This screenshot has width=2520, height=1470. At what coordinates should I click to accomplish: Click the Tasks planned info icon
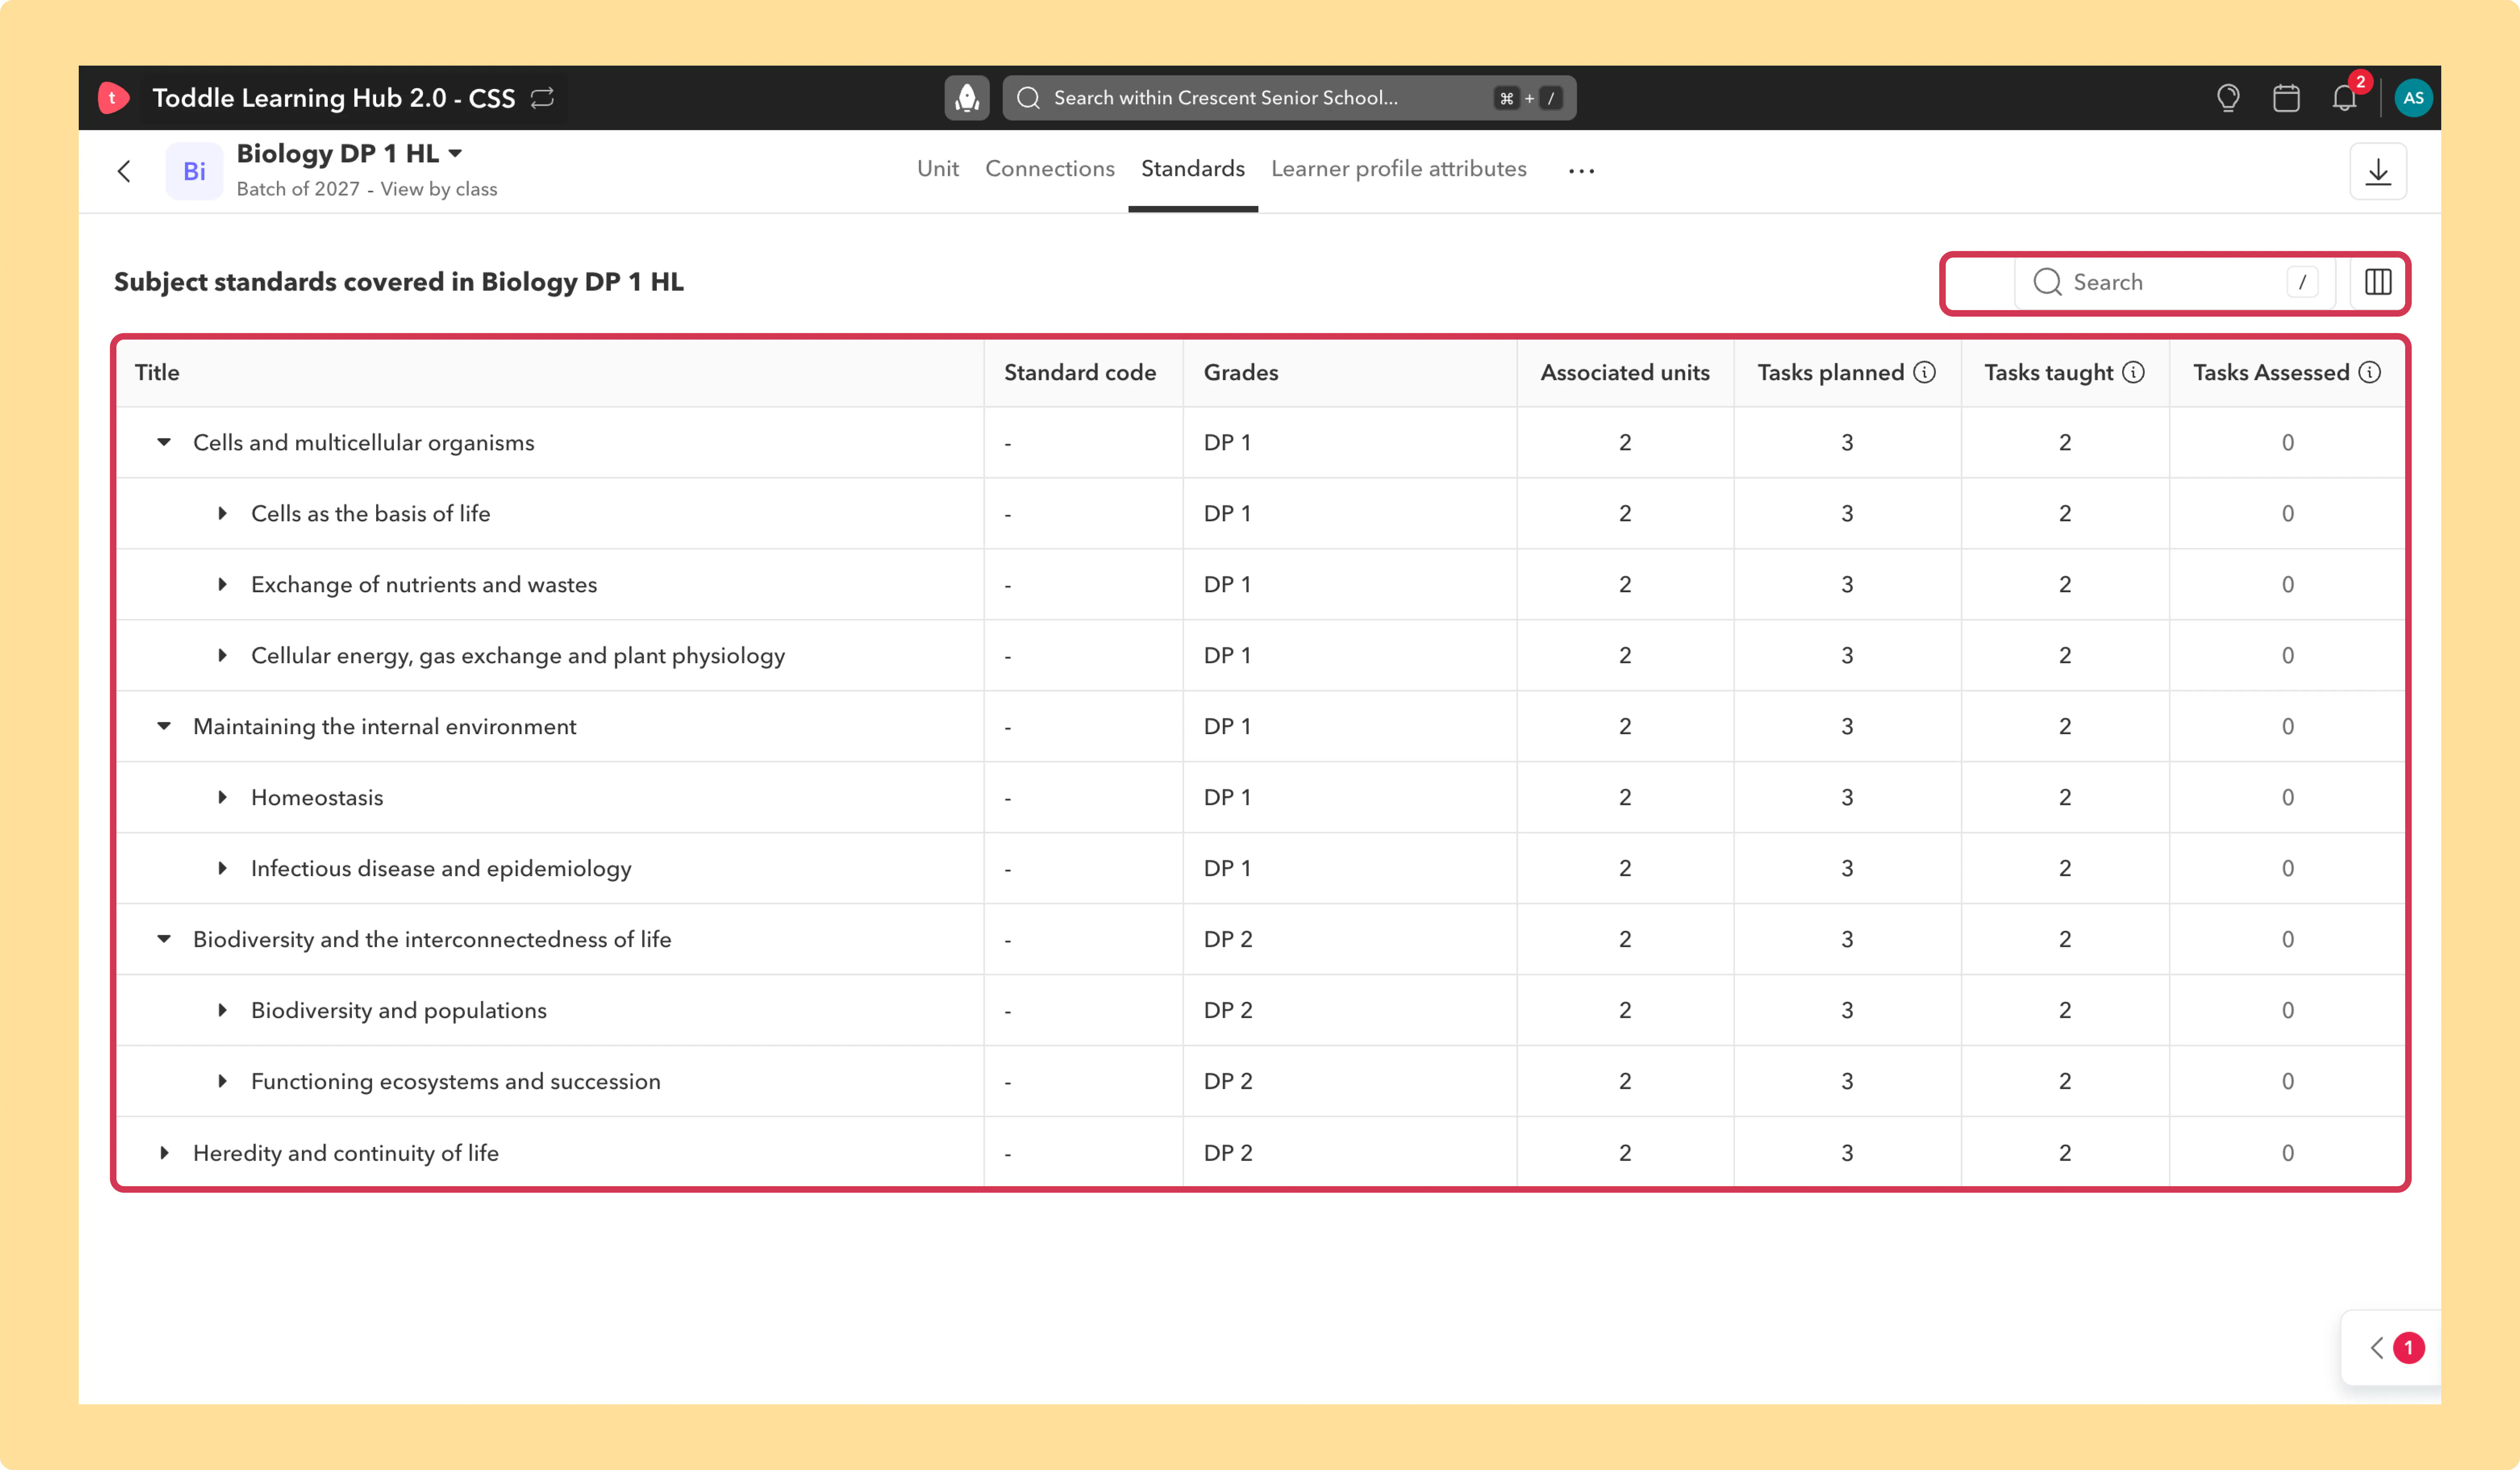[1925, 372]
